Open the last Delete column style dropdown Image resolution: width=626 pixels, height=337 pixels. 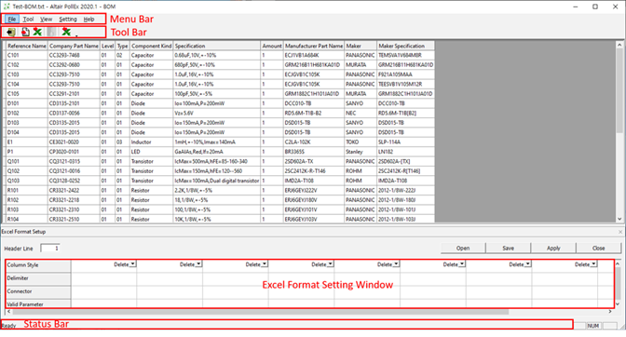tap(593, 264)
